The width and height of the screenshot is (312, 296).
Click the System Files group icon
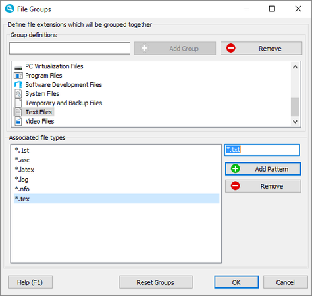pos(18,94)
